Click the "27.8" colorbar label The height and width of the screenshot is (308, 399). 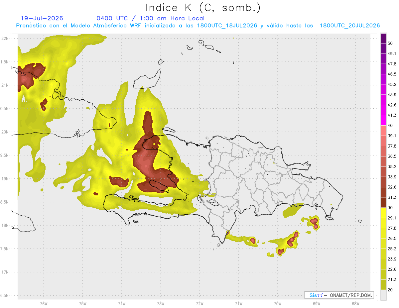tap(392, 228)
